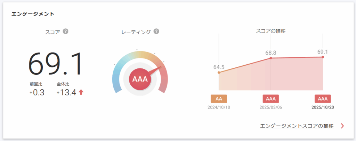
Task: Click the red up arrow beside +13.4
Action: coord(81,92)
